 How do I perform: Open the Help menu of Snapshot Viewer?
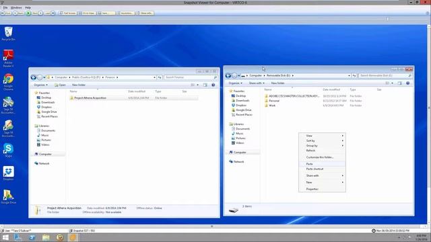[x=28, y=7]
